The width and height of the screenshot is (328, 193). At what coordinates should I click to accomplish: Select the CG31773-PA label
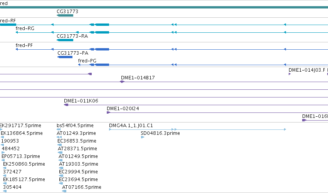click(73, 53)
